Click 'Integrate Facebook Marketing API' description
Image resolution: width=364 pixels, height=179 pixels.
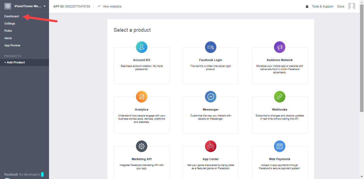[141, 167]
